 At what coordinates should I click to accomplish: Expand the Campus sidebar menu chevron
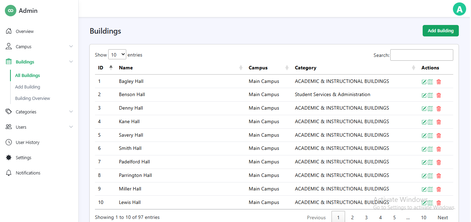(71, 46)
